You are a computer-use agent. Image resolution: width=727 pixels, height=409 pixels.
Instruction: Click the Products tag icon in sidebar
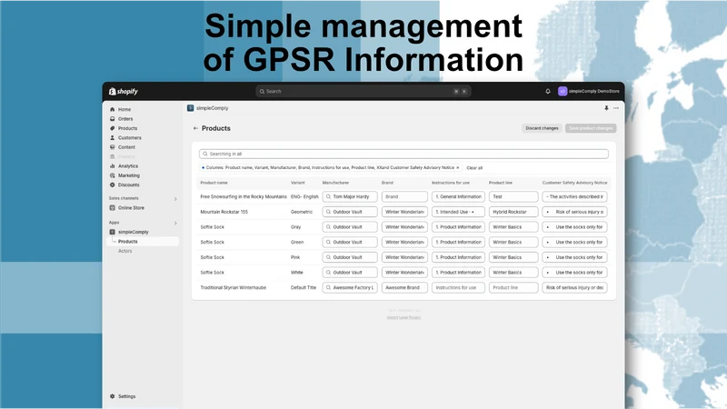[112, 128]
